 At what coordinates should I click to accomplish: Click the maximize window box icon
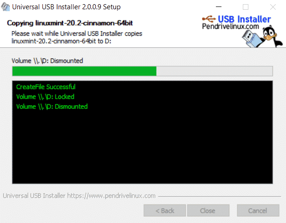(246, 7)
